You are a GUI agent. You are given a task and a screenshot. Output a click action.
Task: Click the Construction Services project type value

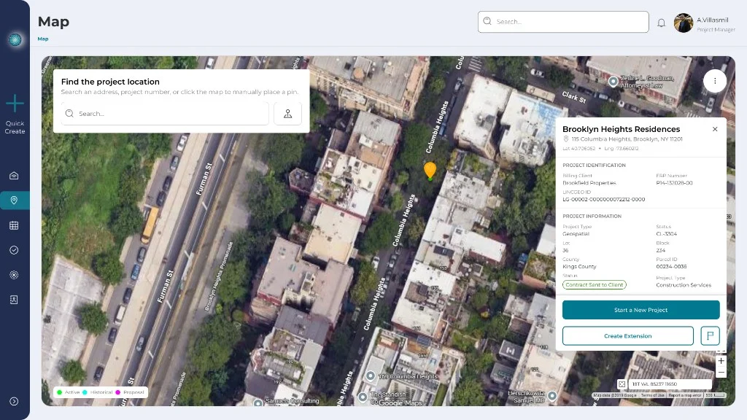(x=684, y=285)
